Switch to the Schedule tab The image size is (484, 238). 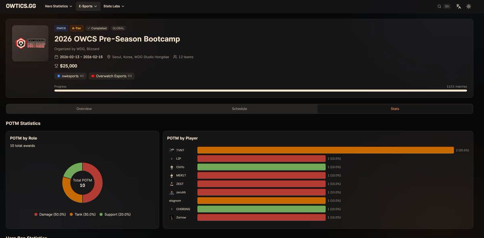(x=240, y=109)
